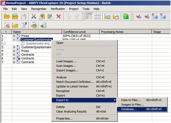Click the Stage column header
The width and height of the screenshot is (171, 123).
[161, 32]
